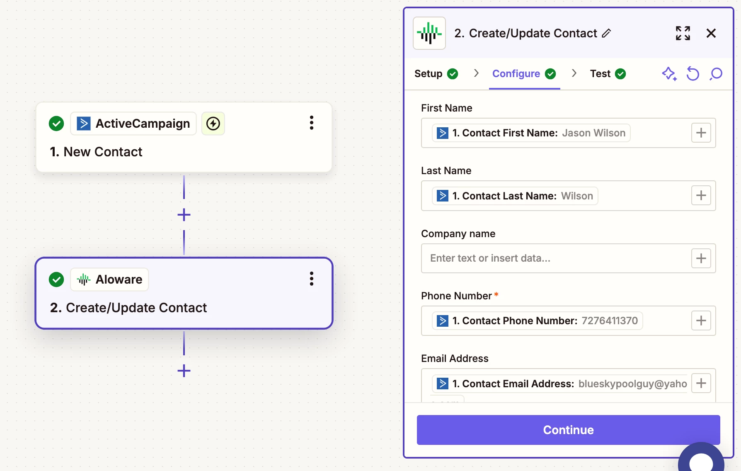Insert data into First Name field
The height and width of the screenshot is (471, 741).
701,133
